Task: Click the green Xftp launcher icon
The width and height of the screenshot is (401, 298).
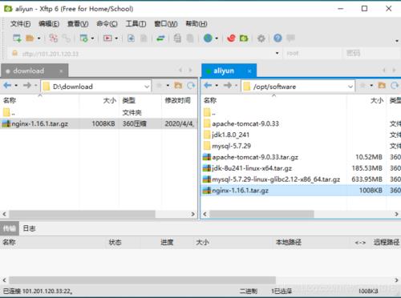Action: [x=244, y=38]
